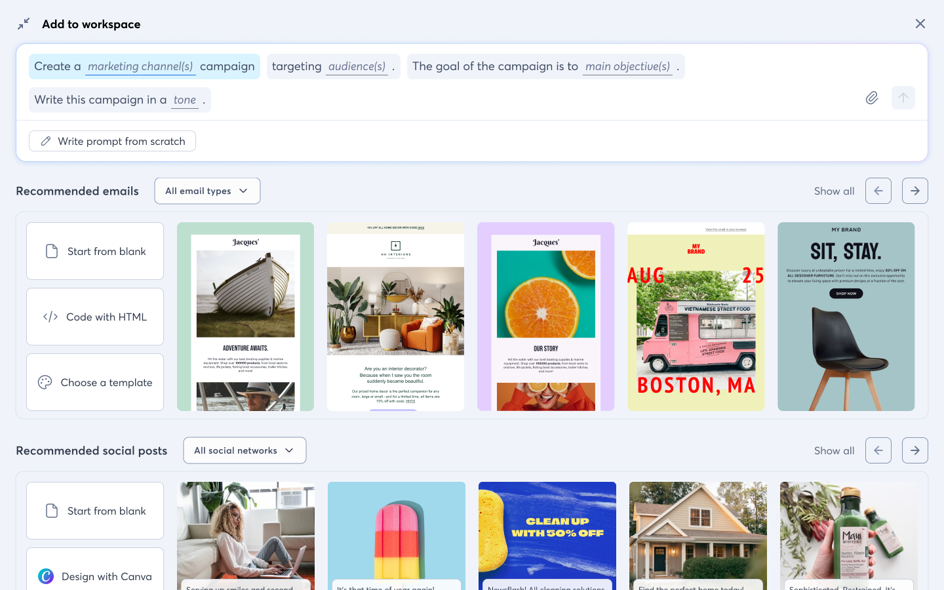
Task: Click Write prompt from scratch button
Action: (x=112, y=141)
